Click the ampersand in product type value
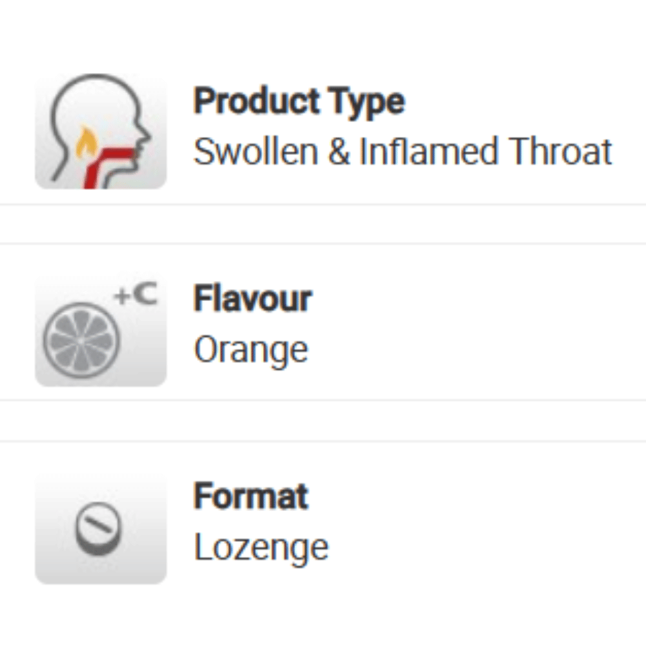Viewport: 646px width, 646px height. pyautogui.click(x=340, y=152)
